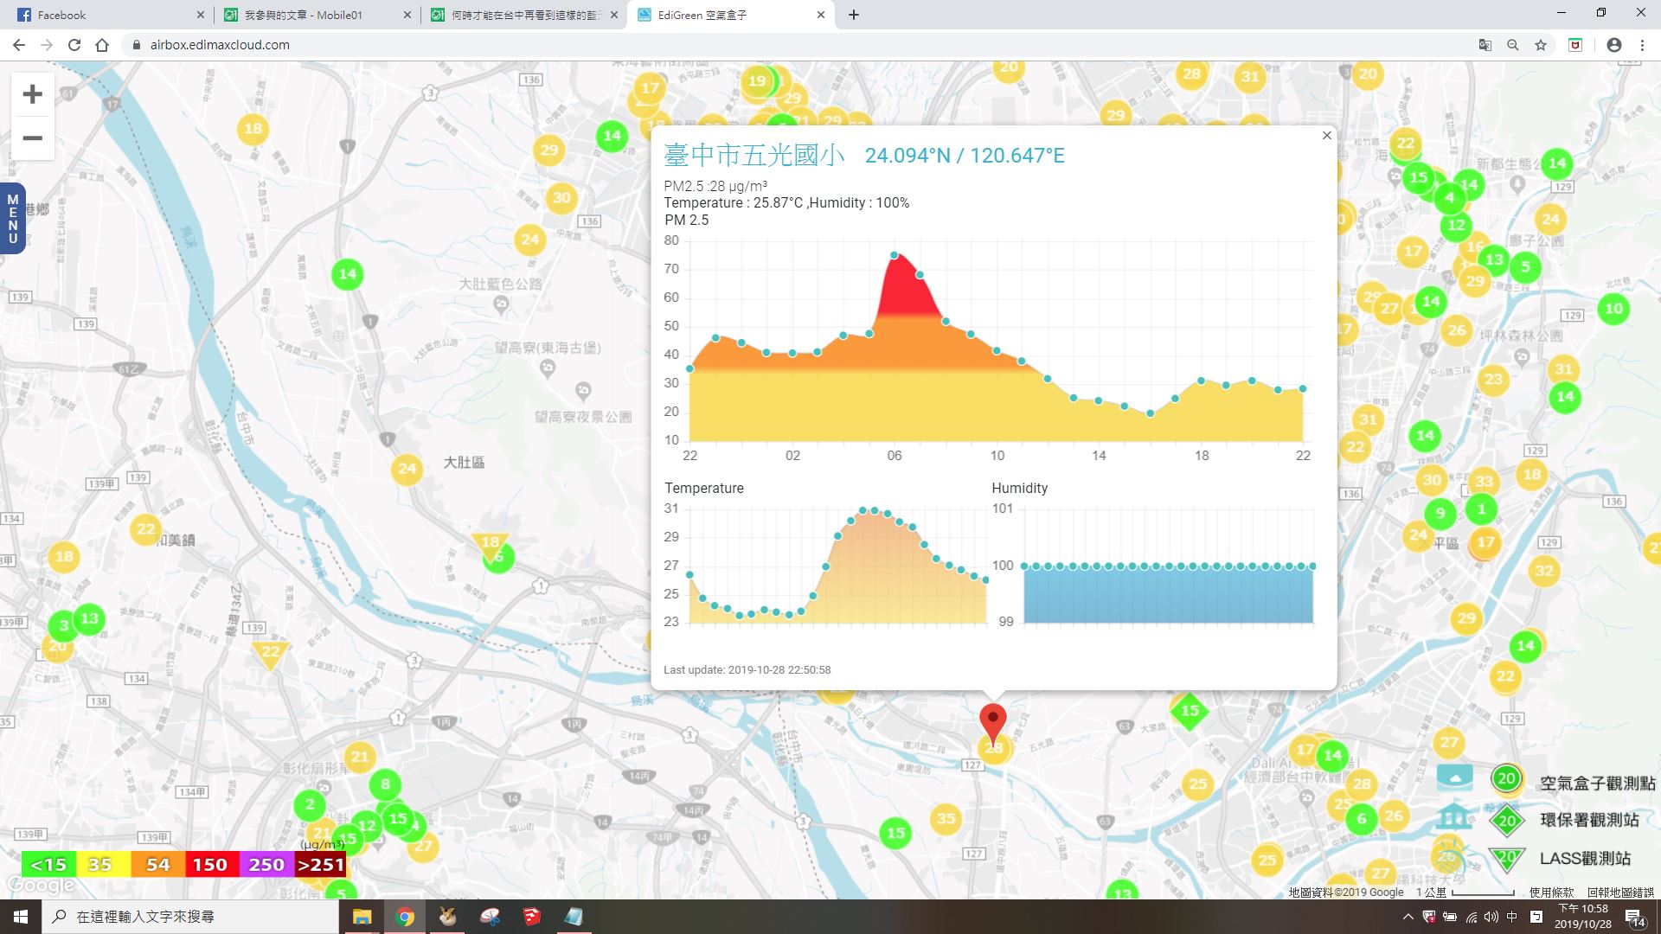This screenshot has height=934, width=1661.
Task: Click the taskbar search box
Action: coord(190,917)
